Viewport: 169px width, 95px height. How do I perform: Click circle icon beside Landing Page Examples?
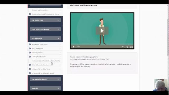click(x=30, y=57)
